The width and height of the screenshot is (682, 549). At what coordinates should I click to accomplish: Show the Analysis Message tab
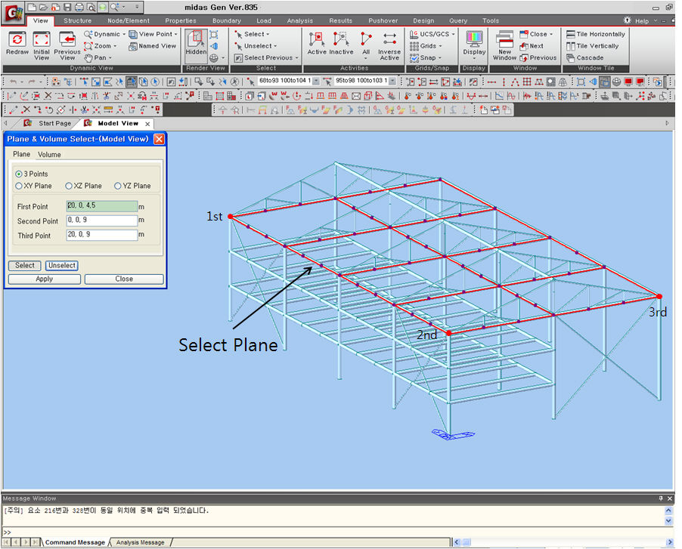(140, 542)
